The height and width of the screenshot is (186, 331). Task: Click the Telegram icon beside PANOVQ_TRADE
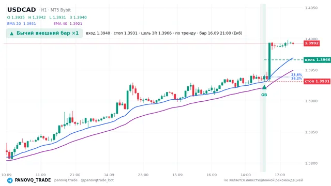pyautogui.click(x=10, y=180)
